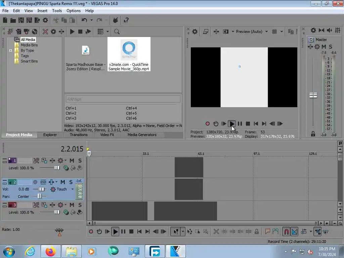Open the File menu
This screenshot has height=258, width=344.
click(5, 10)
